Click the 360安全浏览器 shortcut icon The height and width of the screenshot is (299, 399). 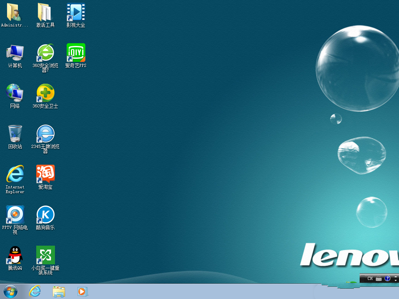click(45, 53)
